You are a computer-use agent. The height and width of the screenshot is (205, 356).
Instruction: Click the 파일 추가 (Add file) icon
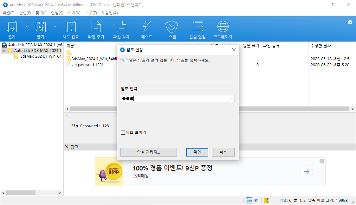[96, 27]
